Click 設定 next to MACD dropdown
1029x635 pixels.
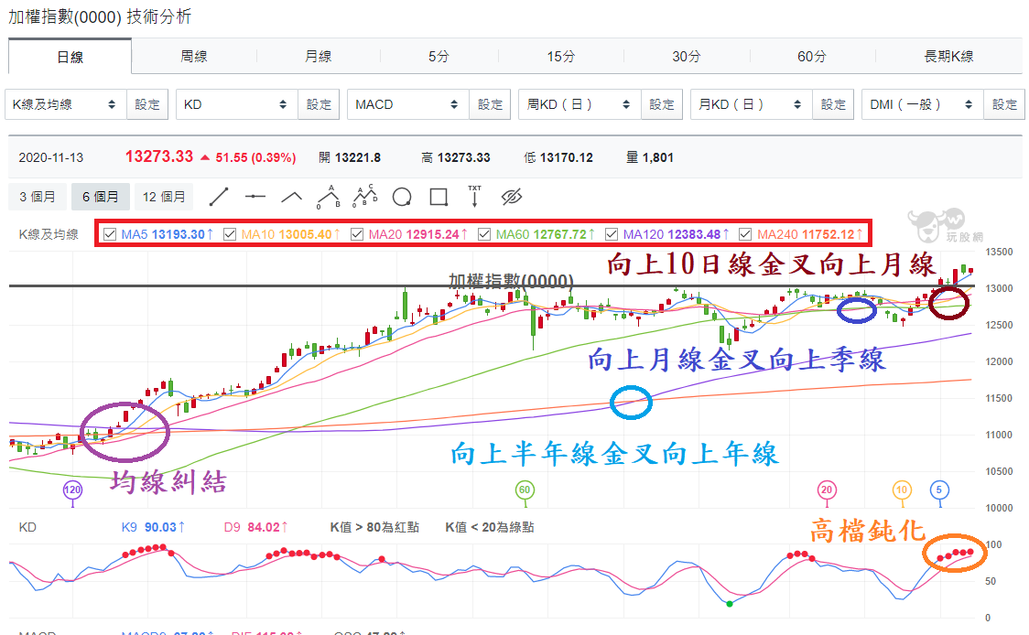pos(490,104)
